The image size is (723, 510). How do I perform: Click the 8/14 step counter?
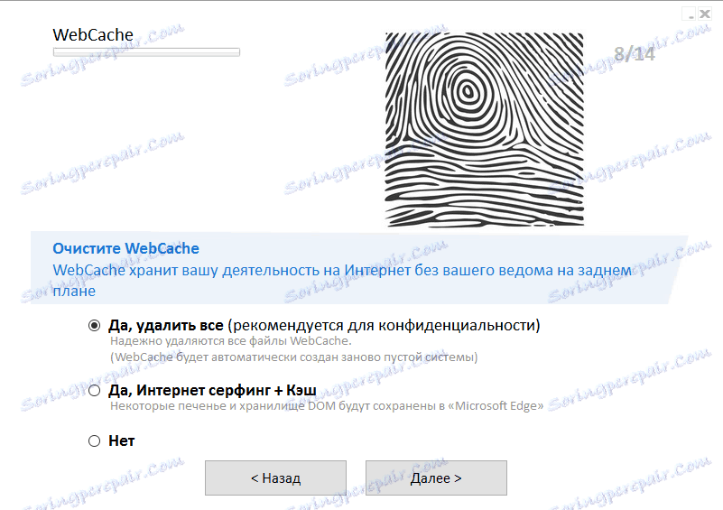(x=634, y=54)
